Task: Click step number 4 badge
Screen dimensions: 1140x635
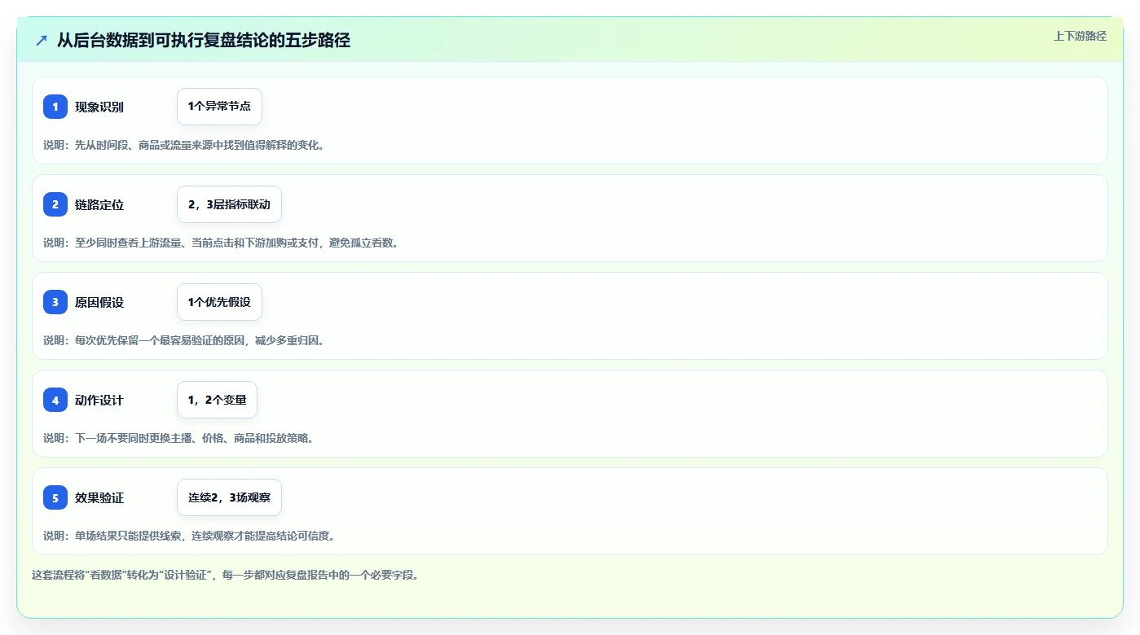Action: (55, 400)
